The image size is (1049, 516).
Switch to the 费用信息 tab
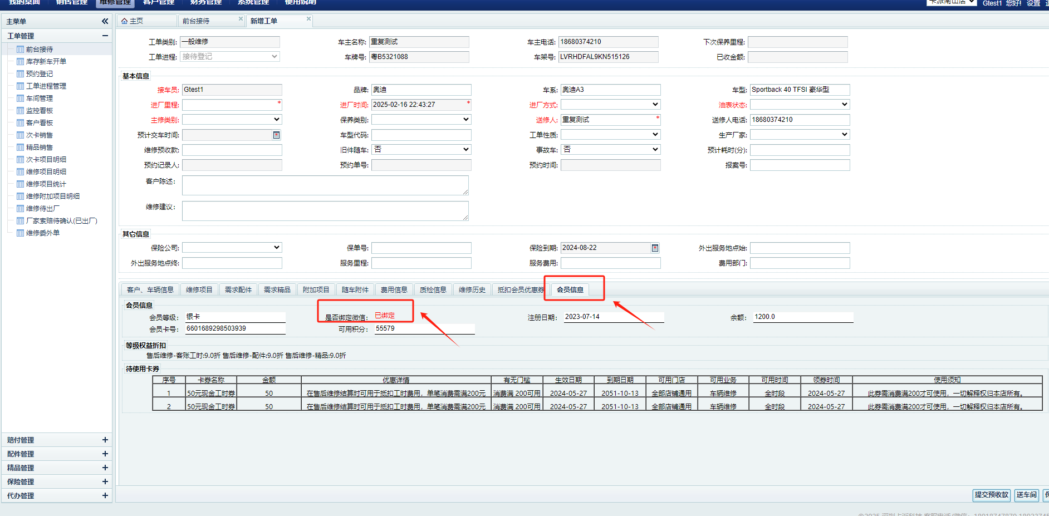394,289
